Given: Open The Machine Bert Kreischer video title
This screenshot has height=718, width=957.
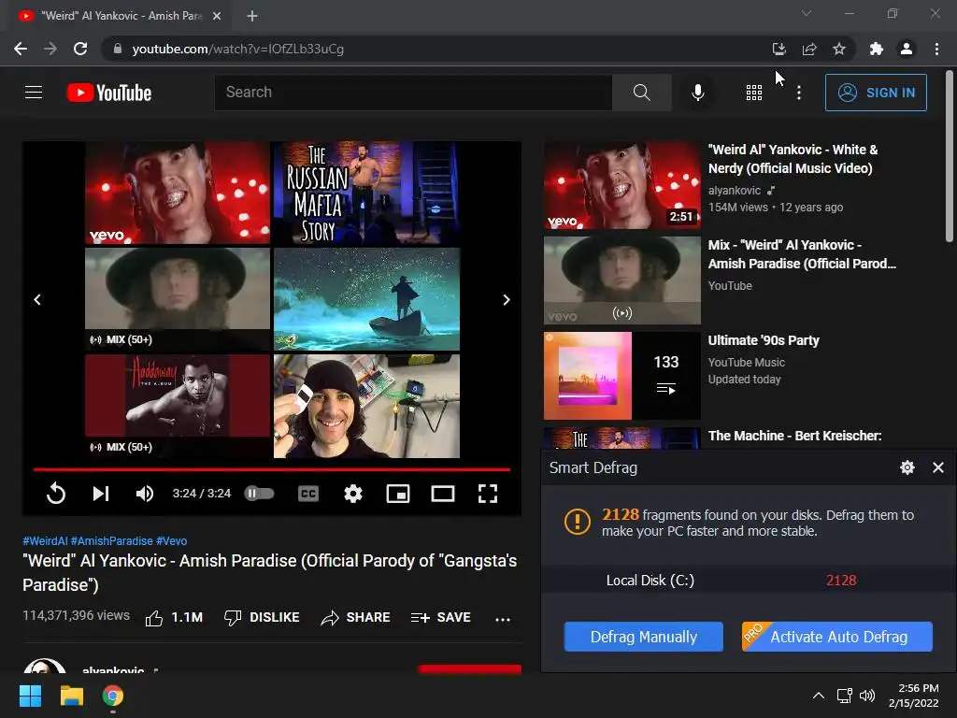Looking at the screenshot, I should [794, 436].
